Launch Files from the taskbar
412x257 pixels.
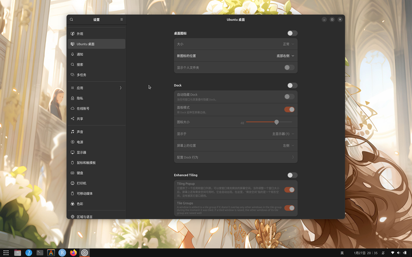point(17,252)
